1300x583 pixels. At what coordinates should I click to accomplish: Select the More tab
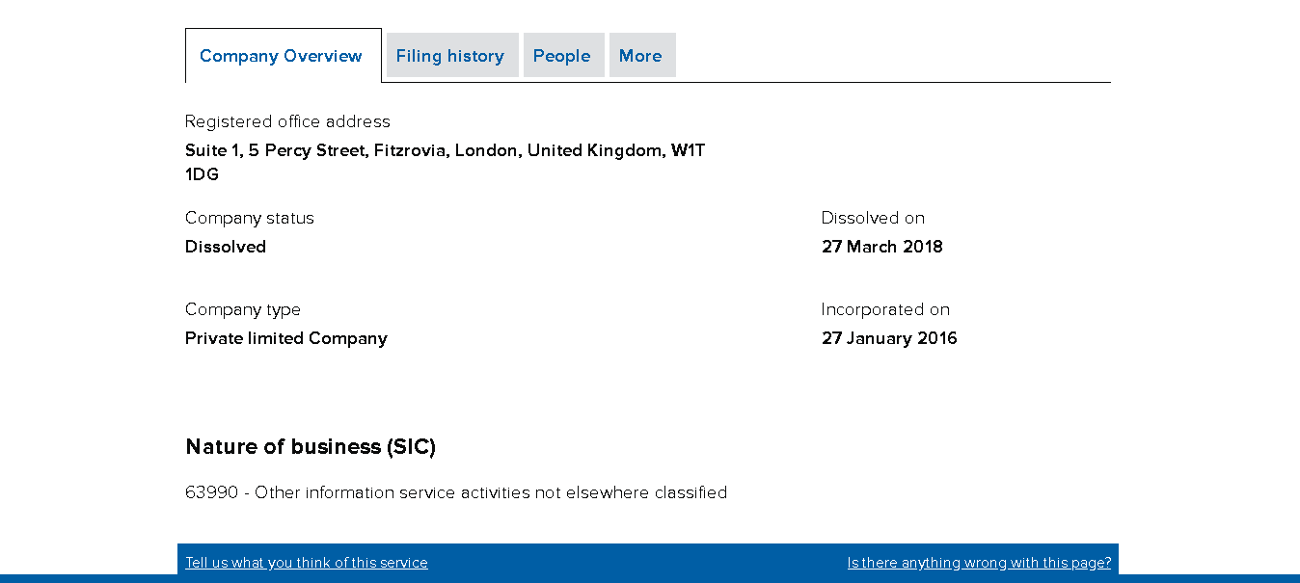point(640,56)
